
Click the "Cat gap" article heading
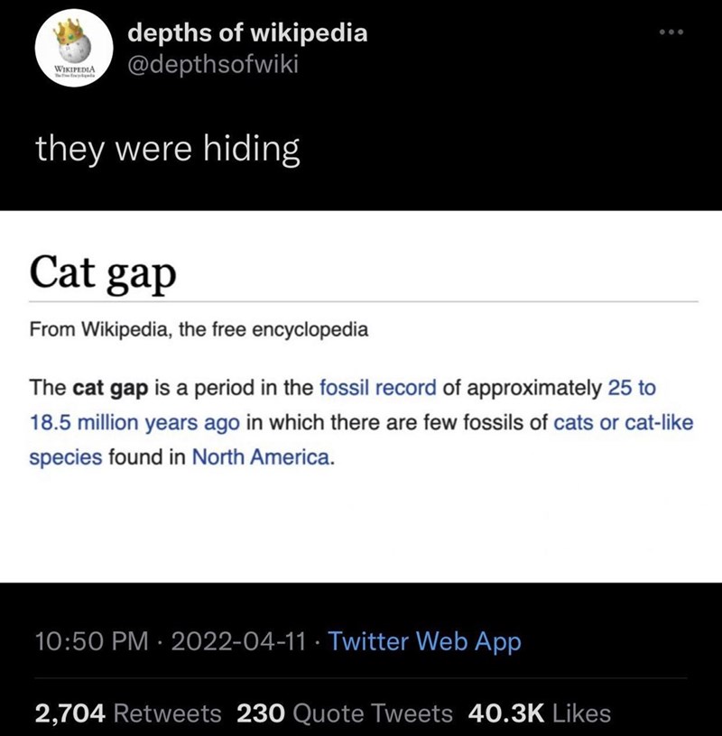pos(102,271)
